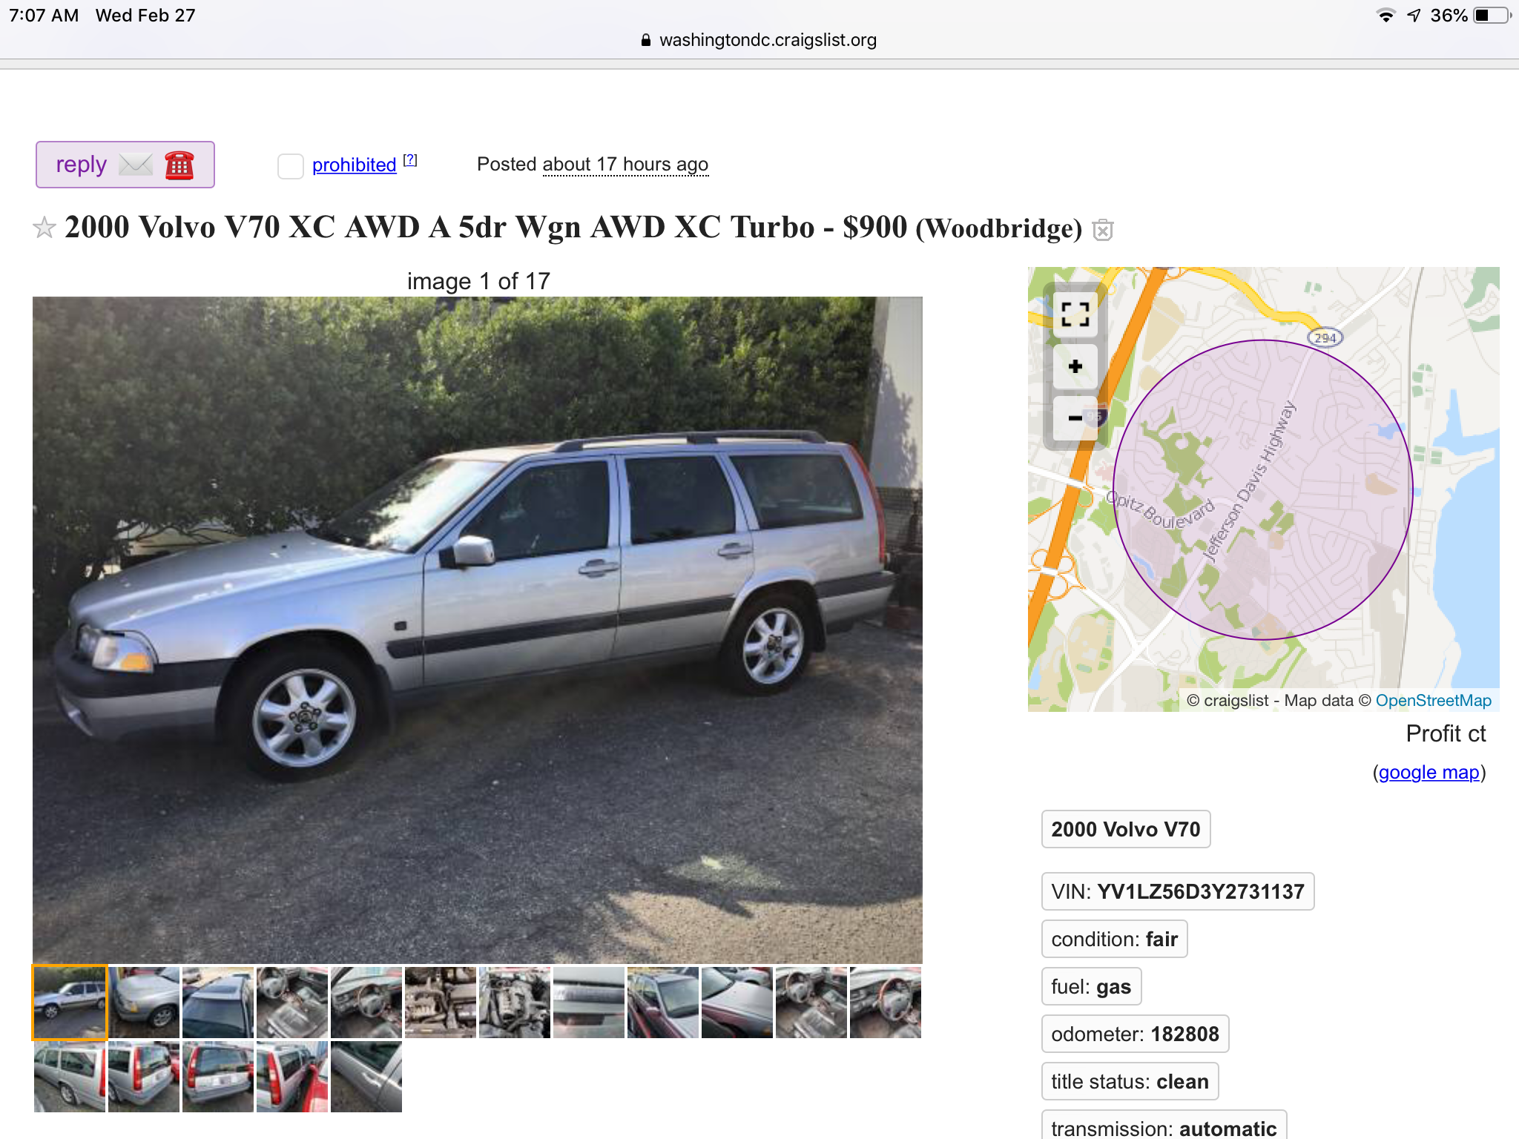Click the favorite star icon beside title
Image resolution: width=1519 pixels, height=1139 pixels.
pyautogui.click(x=45, y=228)
